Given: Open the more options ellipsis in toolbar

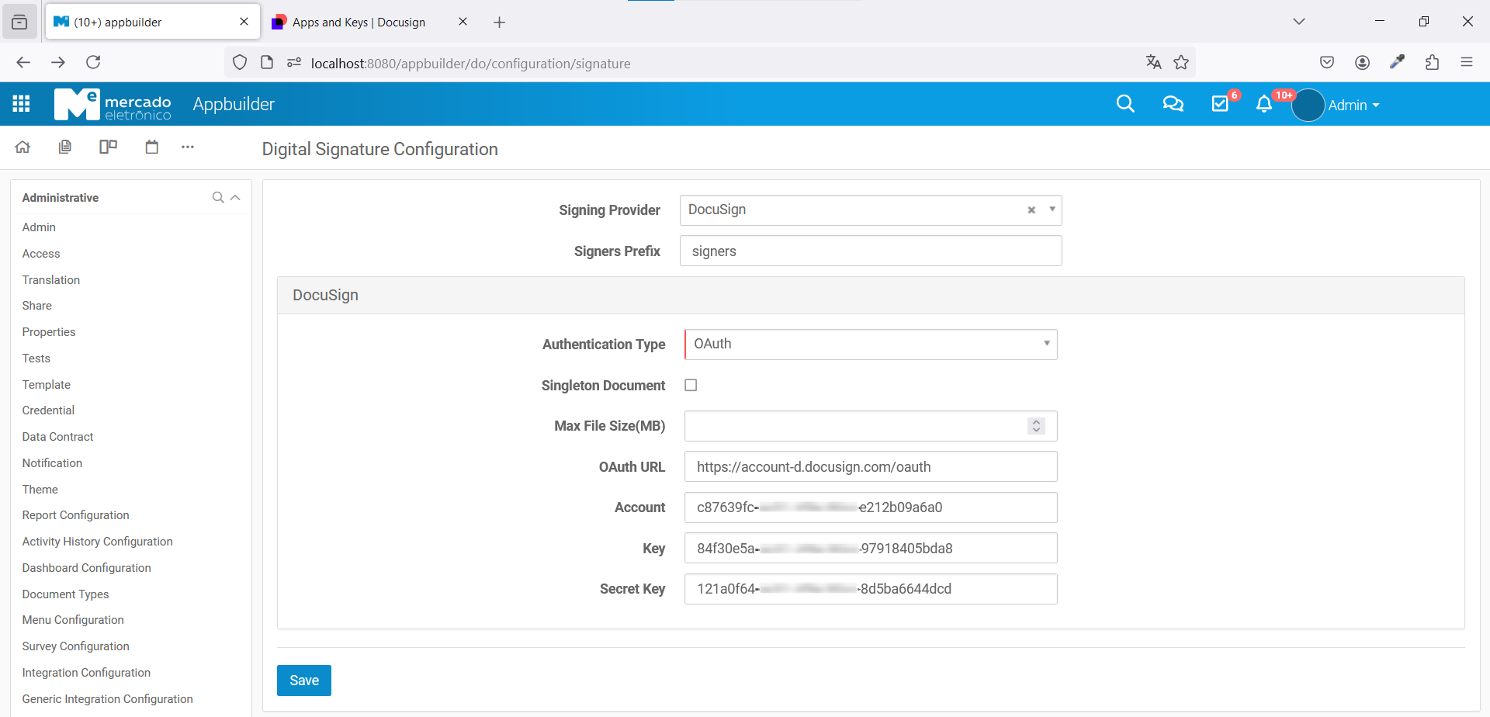Looking at the screenshot, I should (x=188, y=147).
